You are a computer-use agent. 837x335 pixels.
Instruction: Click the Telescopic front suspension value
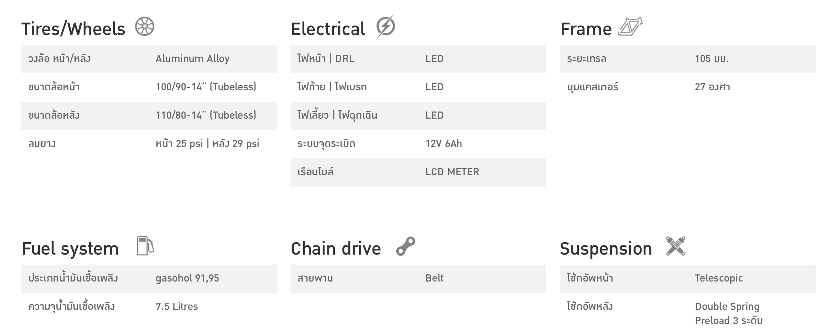coord(719,278)
